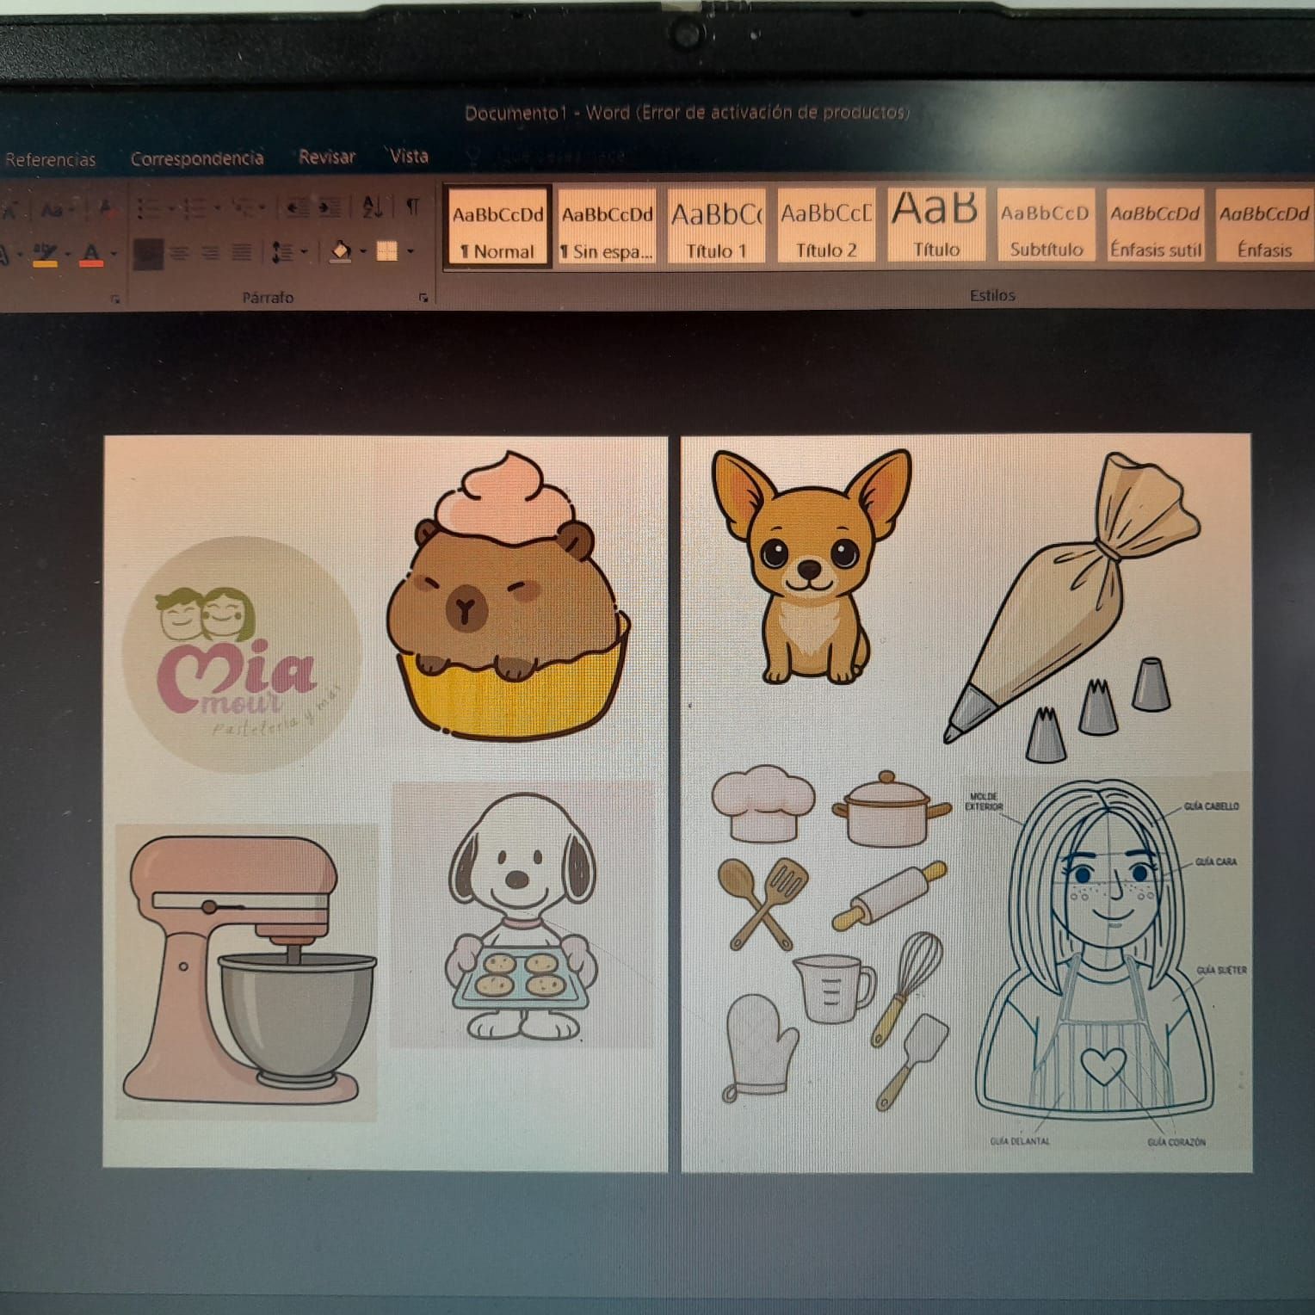Screen dimensions: 1315x1315
Task: Apply the Título 1 style
Action: [x=717, y=227]
